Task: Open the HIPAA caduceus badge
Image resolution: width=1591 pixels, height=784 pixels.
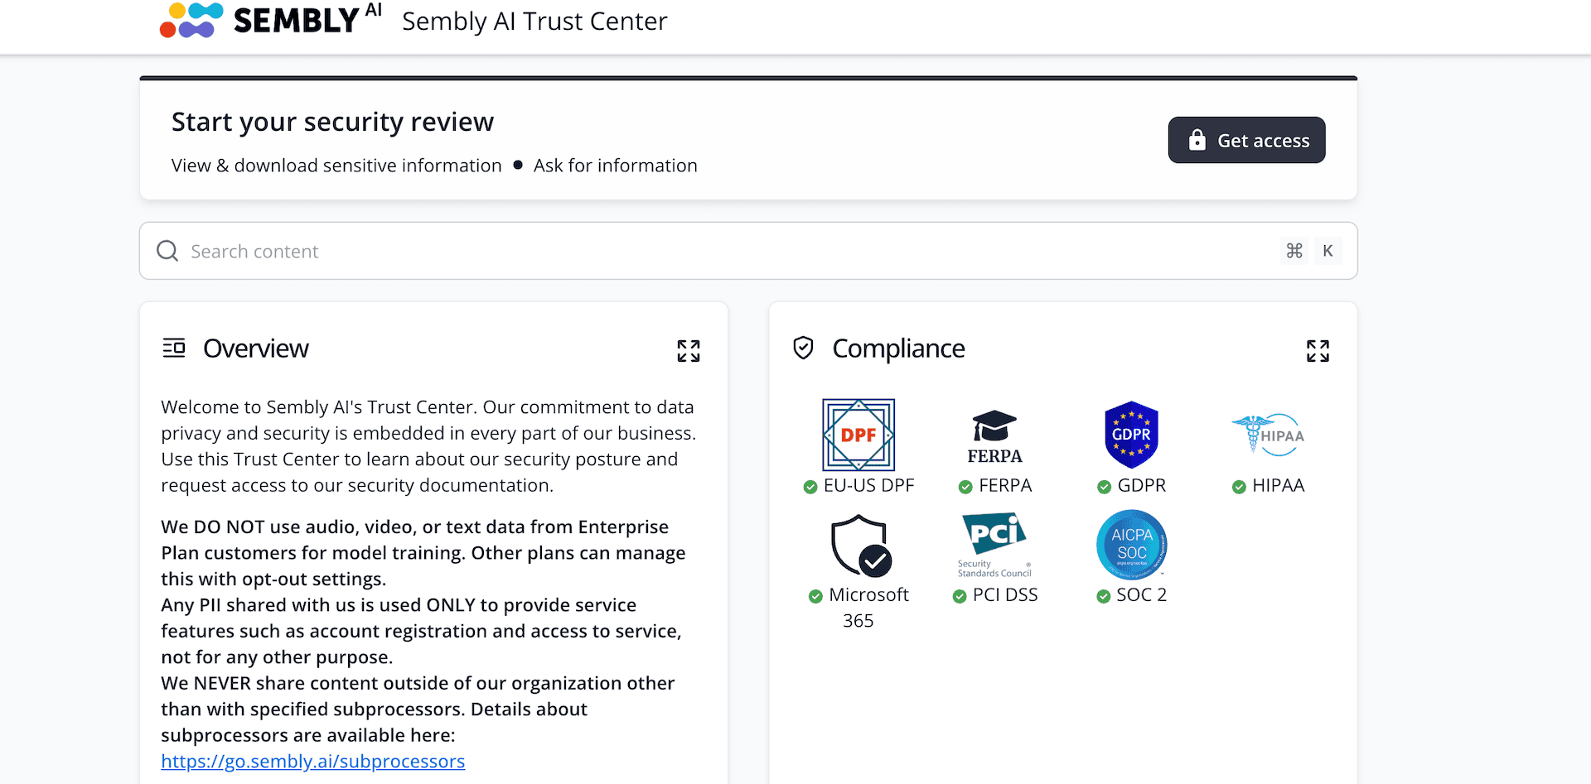Action: tap(1268, 435)
